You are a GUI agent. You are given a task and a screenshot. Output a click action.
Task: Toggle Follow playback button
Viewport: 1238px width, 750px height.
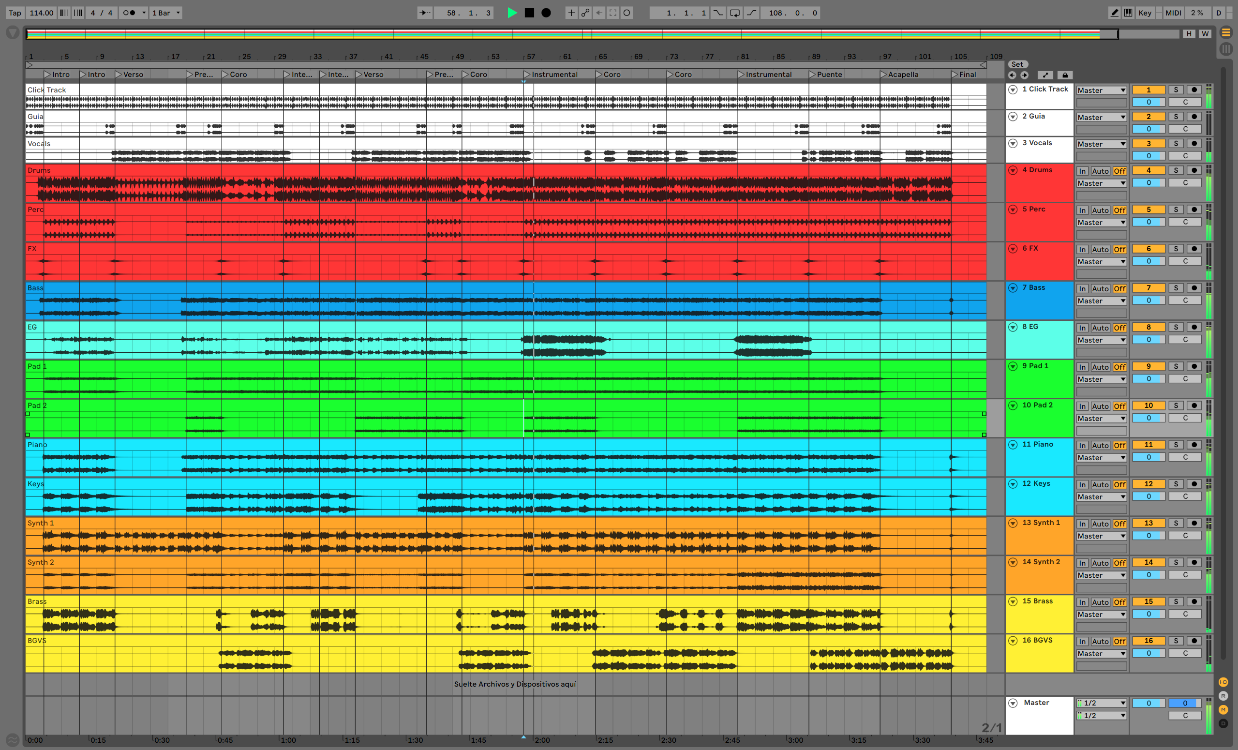(x=425, y=13)
